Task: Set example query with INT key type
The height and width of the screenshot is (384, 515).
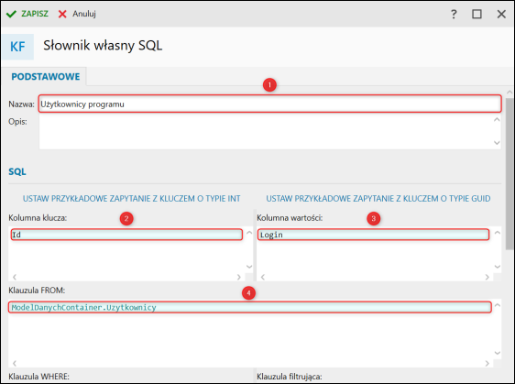Action: pos(131,198)
